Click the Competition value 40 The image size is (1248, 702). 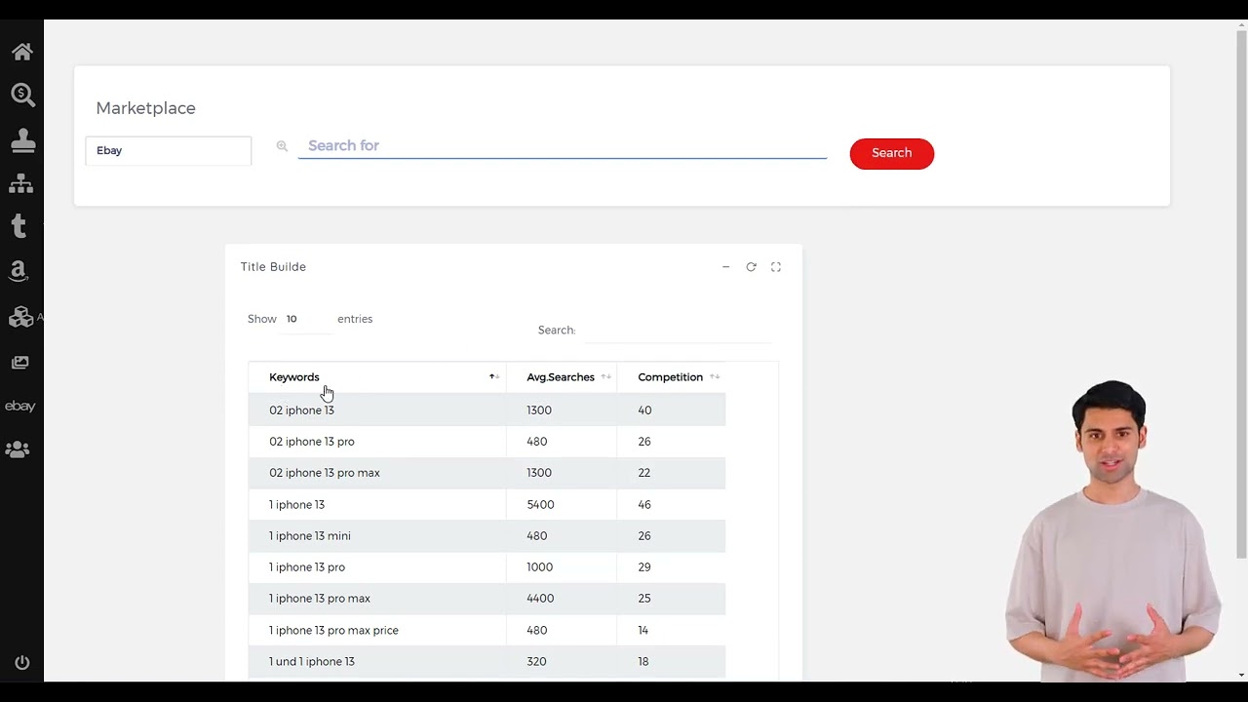[x=644, y=410]
